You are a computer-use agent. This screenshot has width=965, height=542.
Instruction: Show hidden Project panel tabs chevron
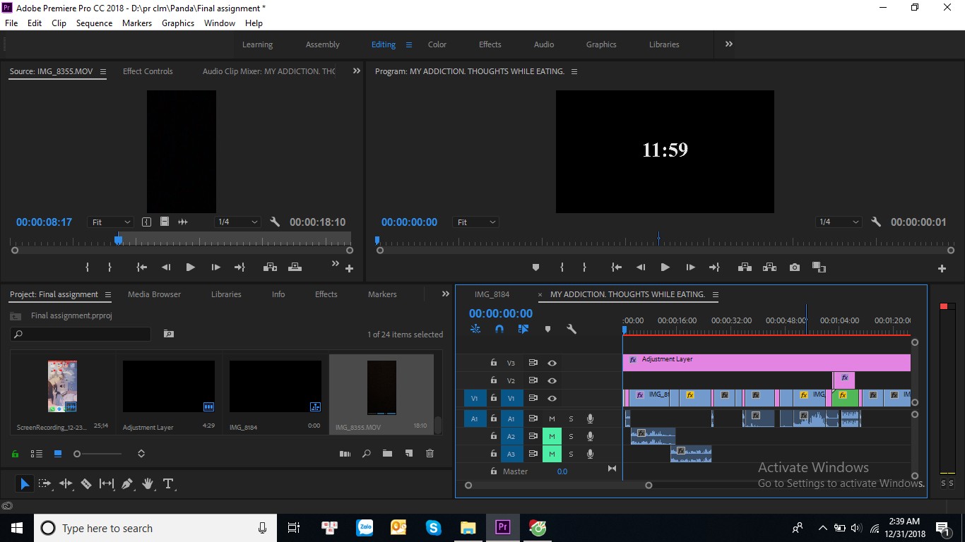[445, 294]
